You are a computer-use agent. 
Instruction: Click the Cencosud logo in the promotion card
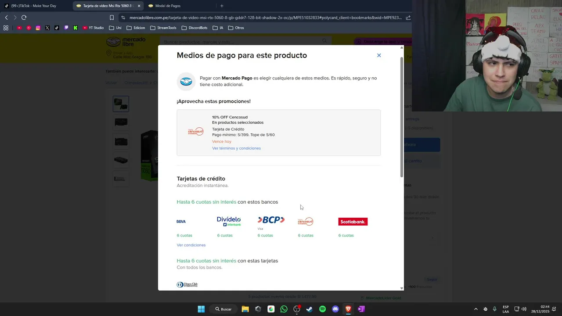point(195,131)
